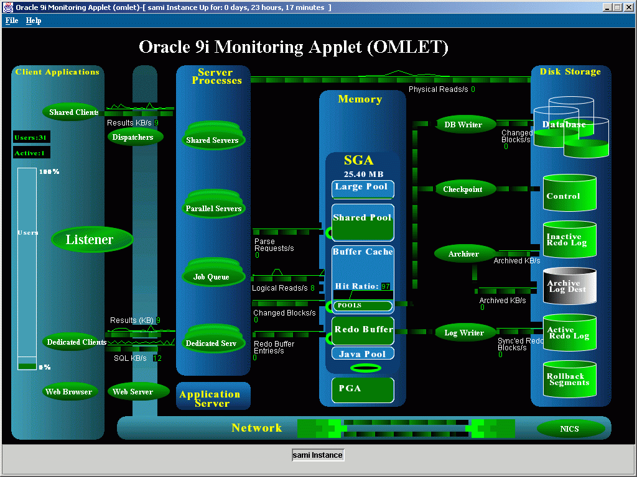Click the green ring below Java Pool
Screen dimensions: 637x477
pos(366,368)
